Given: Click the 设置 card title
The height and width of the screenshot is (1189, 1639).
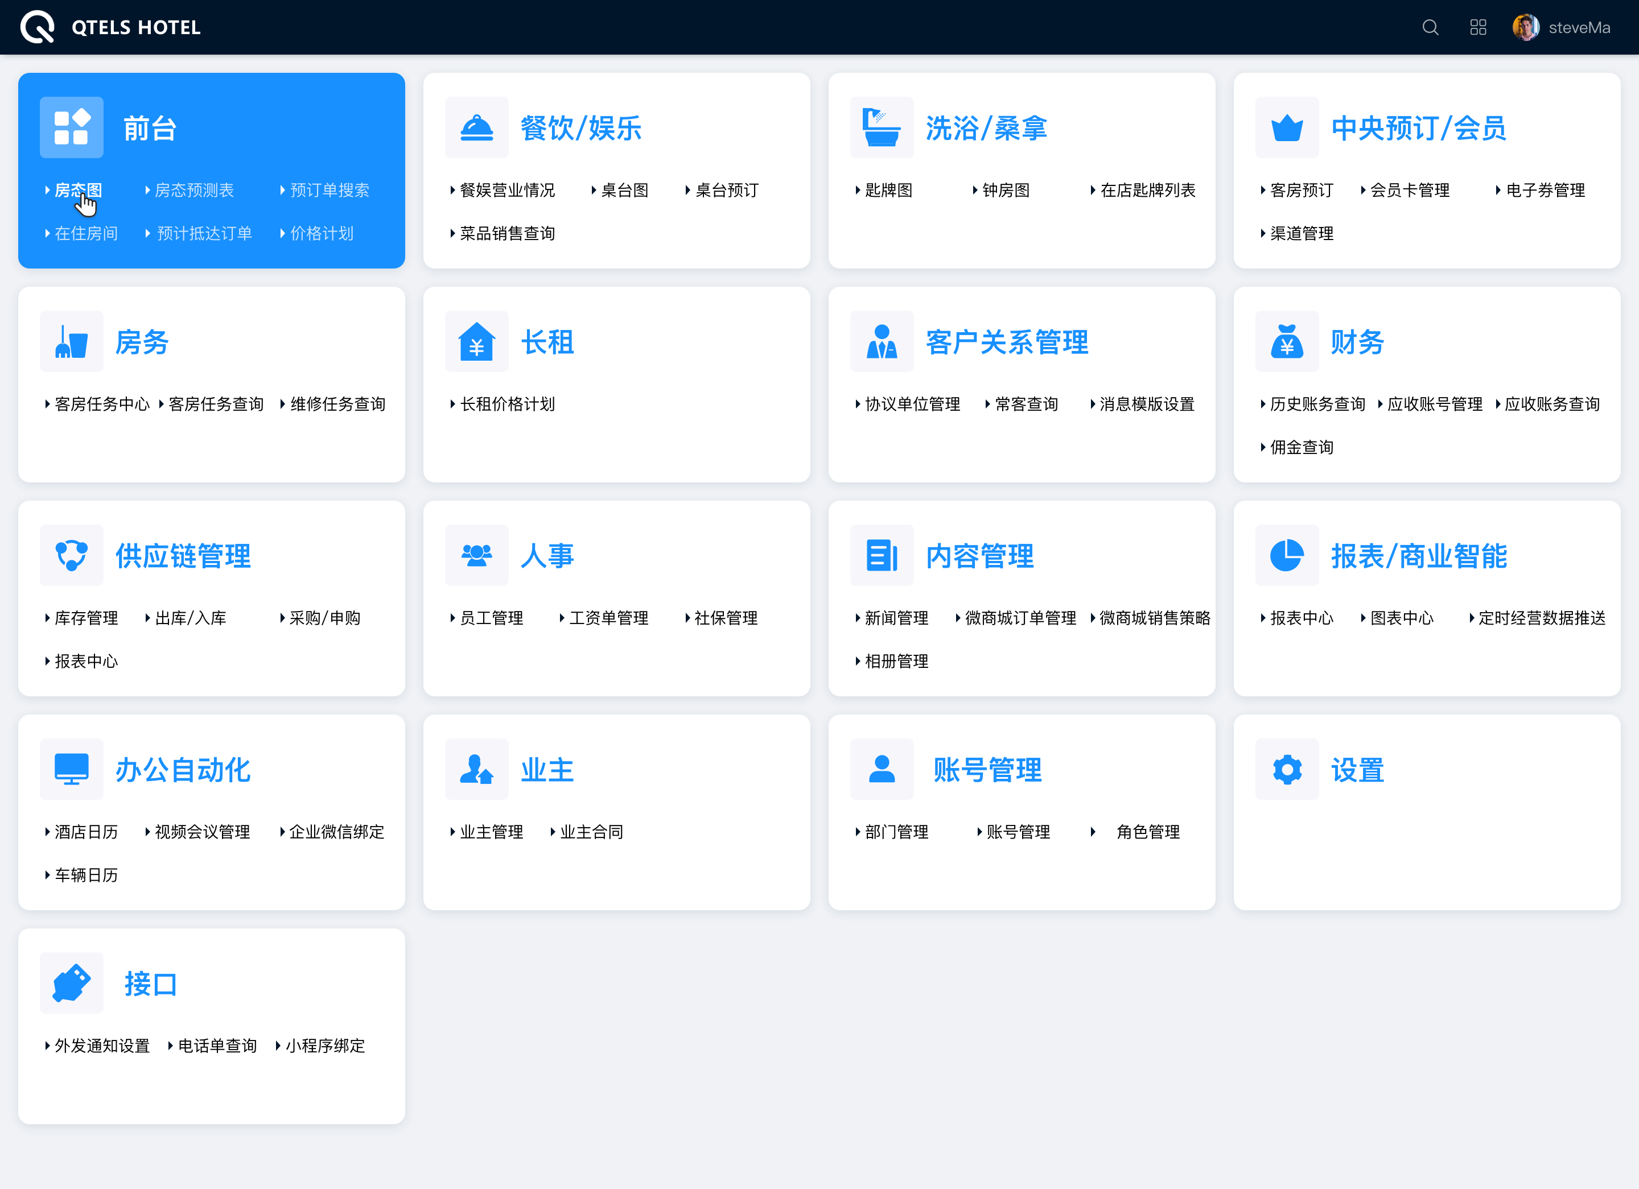Looking at the screenshot, I should [x=1357, y=770].
